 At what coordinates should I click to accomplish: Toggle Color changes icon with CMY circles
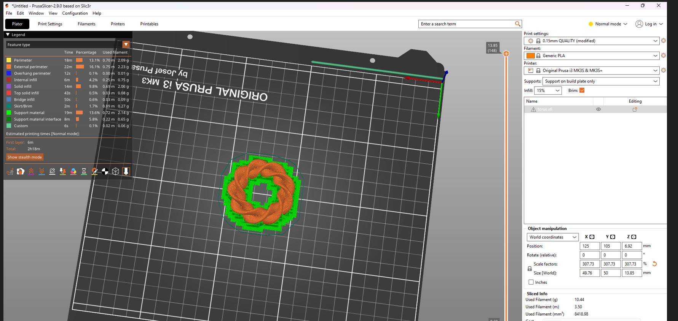(73, 171)
